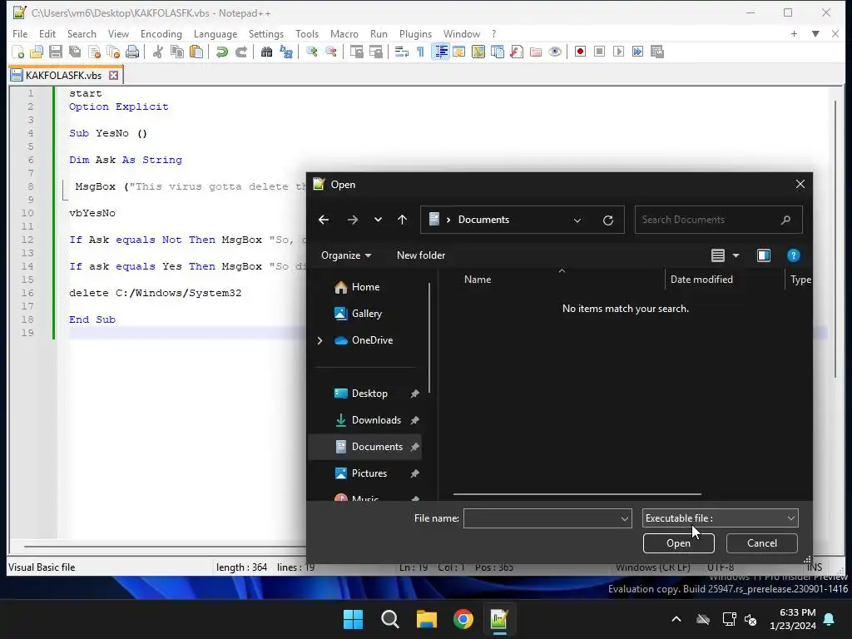Click the Save All toolbar icon
This screenshot has width=852, height=639.
point(75,52)
